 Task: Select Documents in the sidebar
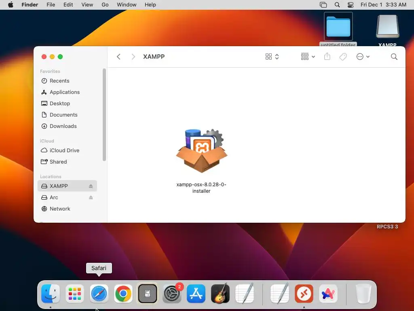(x=68, y=115)
